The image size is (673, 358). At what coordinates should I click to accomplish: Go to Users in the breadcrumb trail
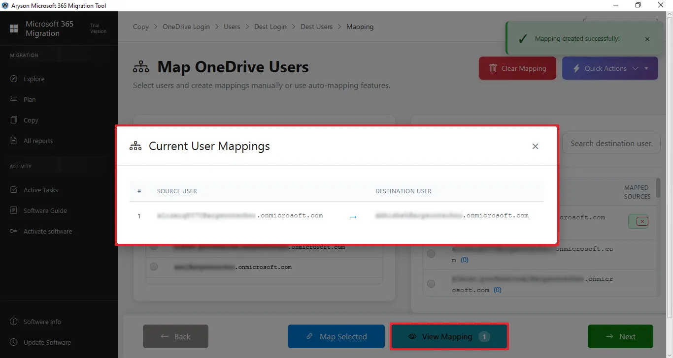(232, 27)
